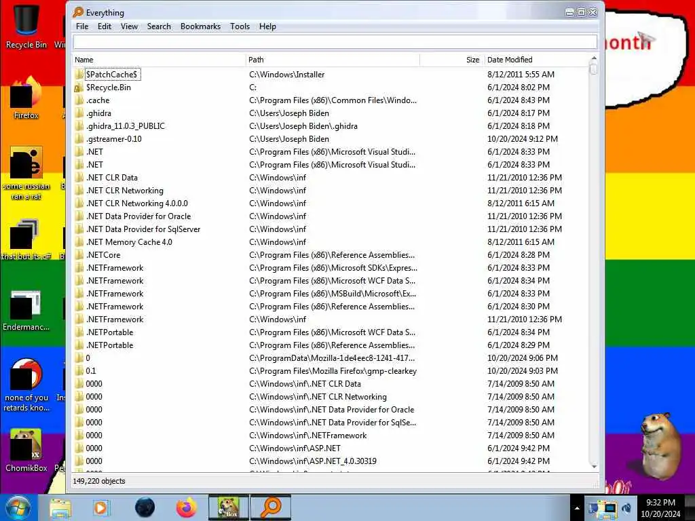Select the Endermanc... desktop icon

coord(26,310)
